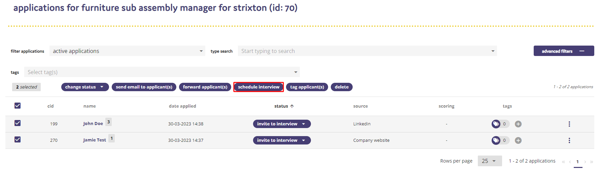601x178 pixels.
Task: Click tags icon for John Doe
Action: tap(496, 124)
